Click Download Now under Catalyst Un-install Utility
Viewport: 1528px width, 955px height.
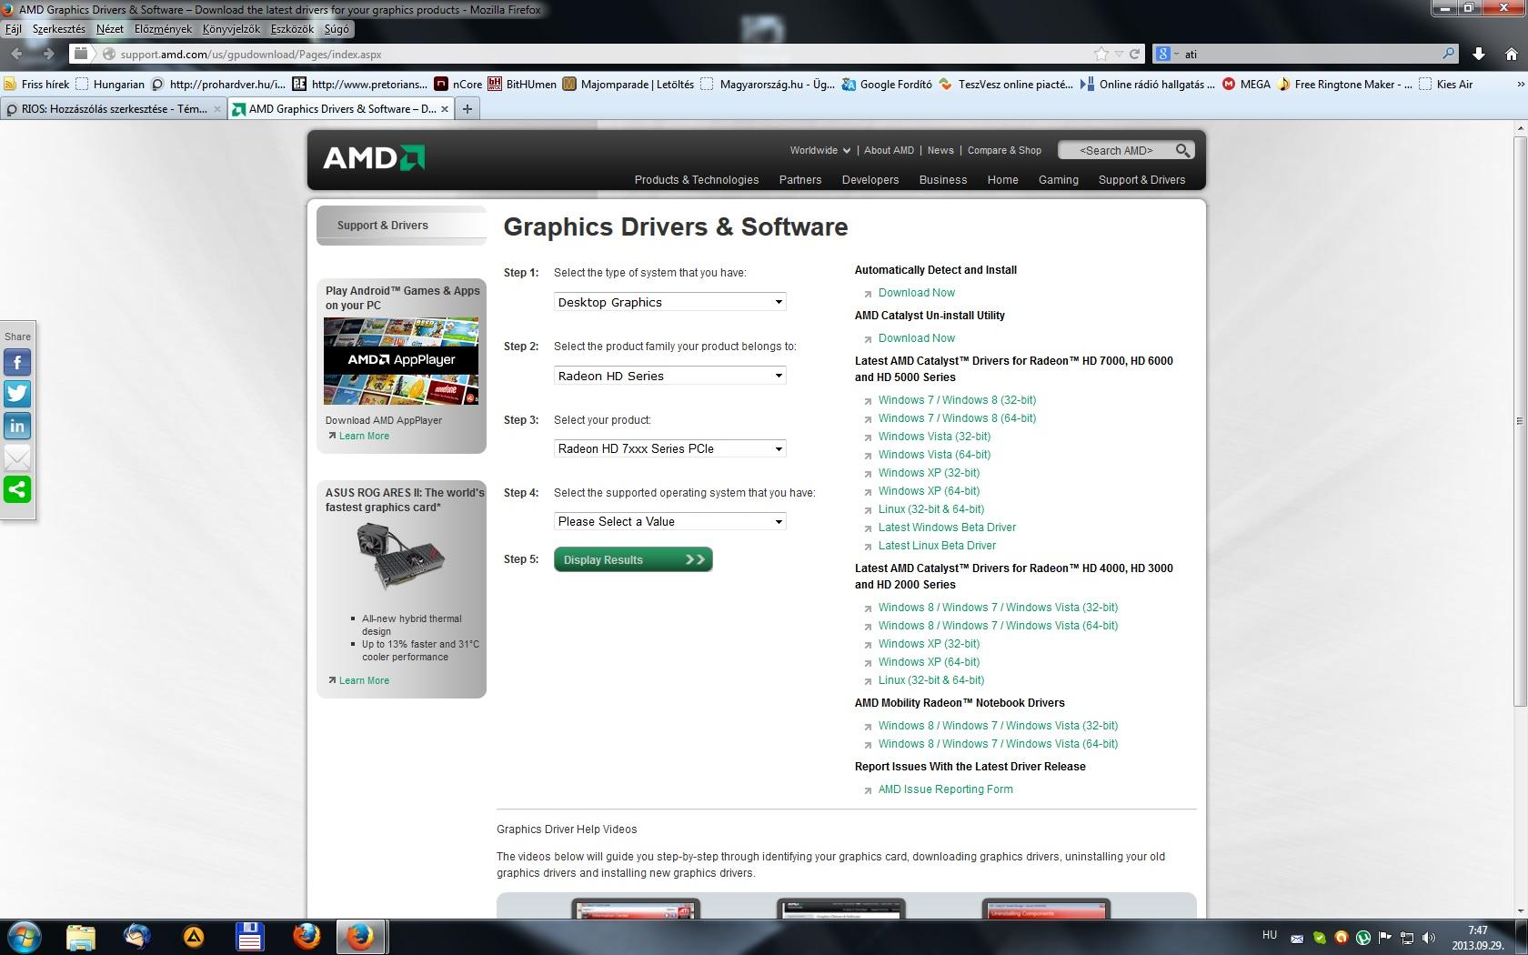[x=917, y=338]
